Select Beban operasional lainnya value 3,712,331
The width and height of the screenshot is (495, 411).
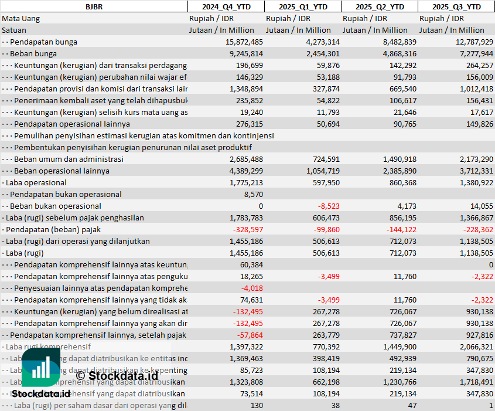tap(476, 171)
